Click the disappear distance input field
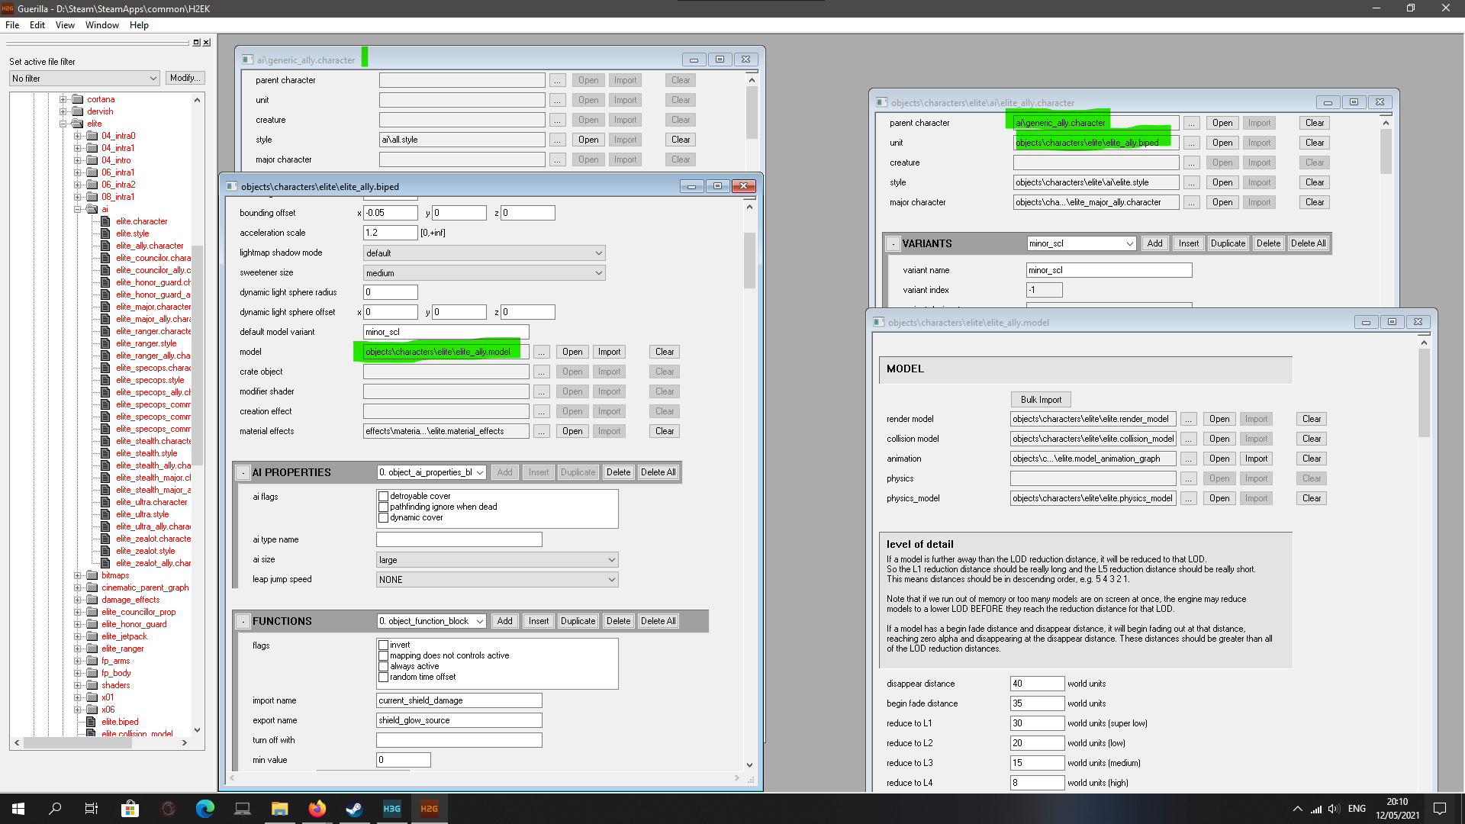The image size is (1465, 824). (x=1036, y=684)
